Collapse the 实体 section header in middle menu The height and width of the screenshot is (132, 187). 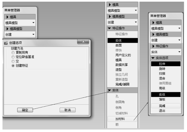122,90
